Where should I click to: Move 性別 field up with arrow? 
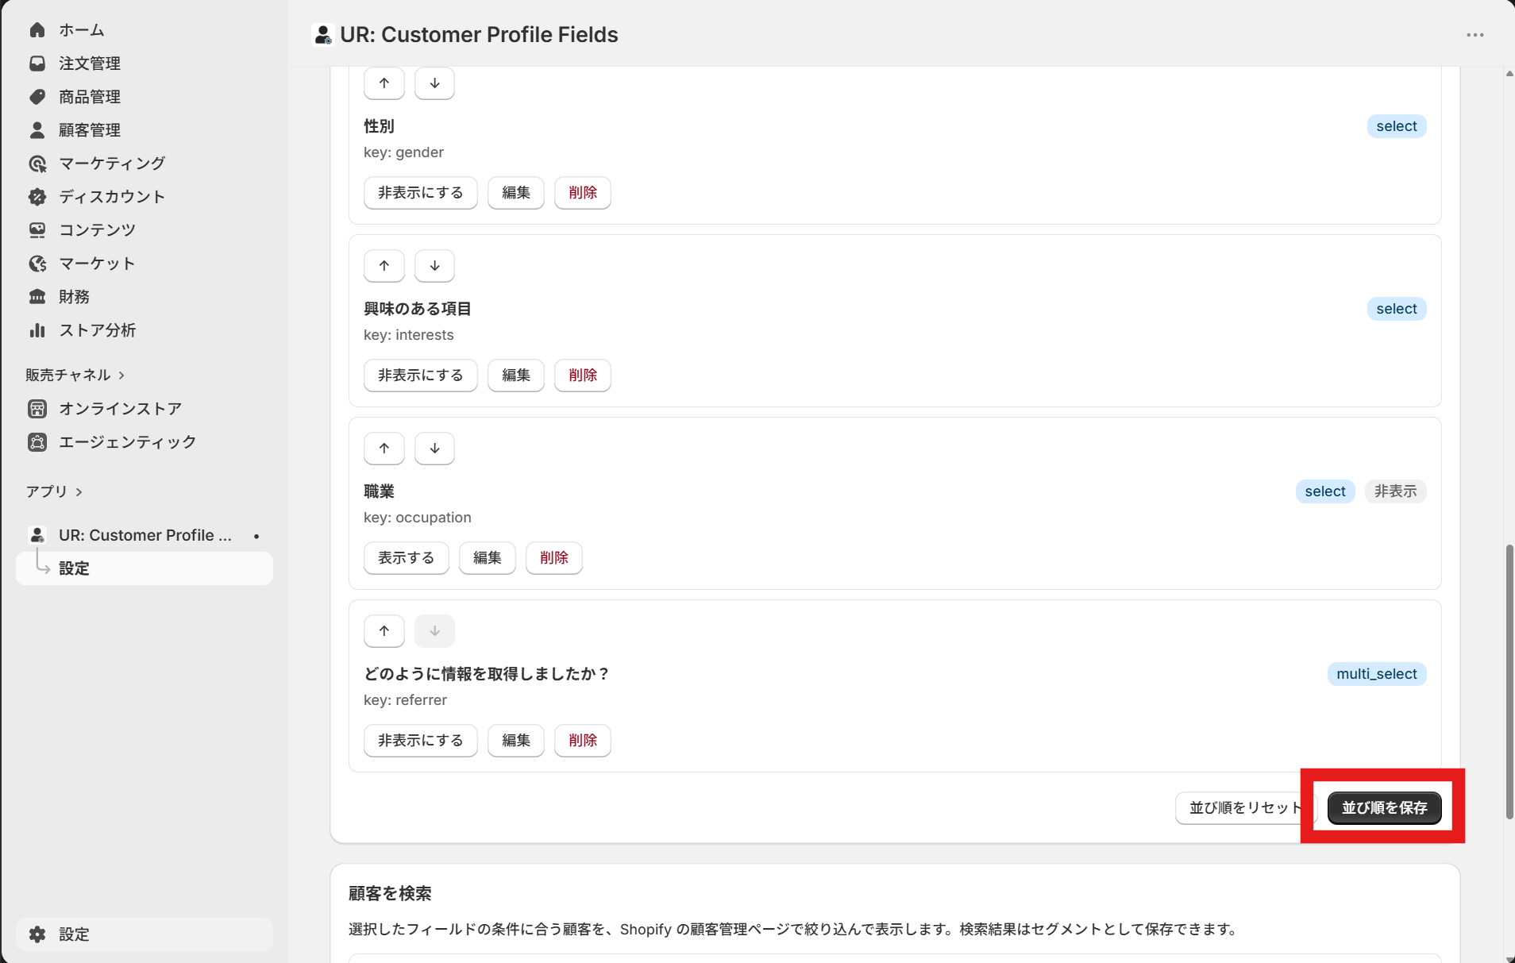[x=384, y=83]
